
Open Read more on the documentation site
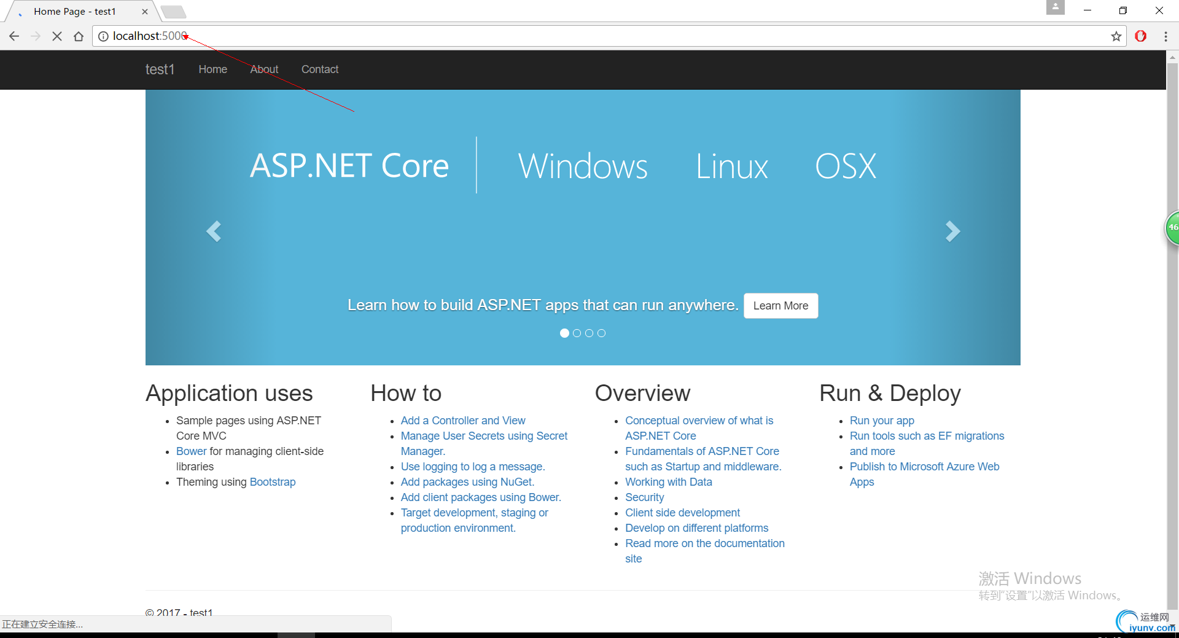[x=705, y=551]
